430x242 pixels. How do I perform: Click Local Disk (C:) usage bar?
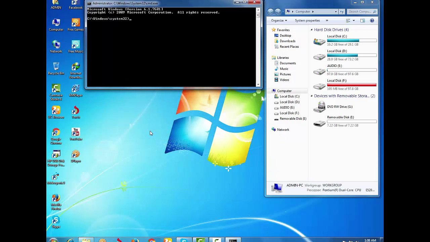(352, 41)
